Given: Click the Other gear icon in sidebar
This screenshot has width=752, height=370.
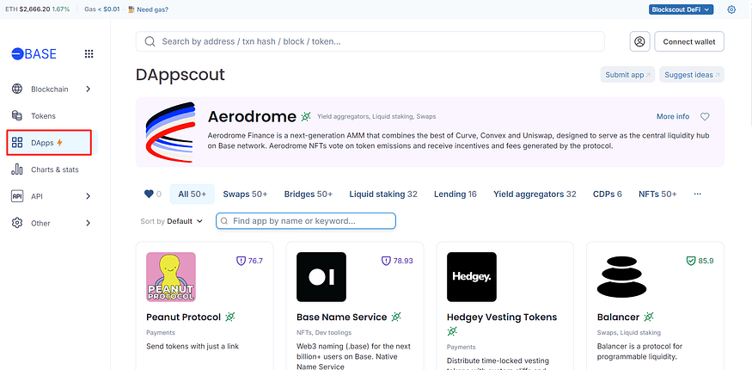Looking at the screenshot, I should [x=17, y=223].
